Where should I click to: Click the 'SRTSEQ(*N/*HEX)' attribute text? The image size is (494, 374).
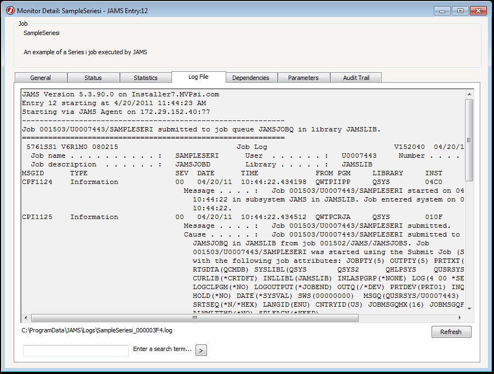click(x=225, y=304)
